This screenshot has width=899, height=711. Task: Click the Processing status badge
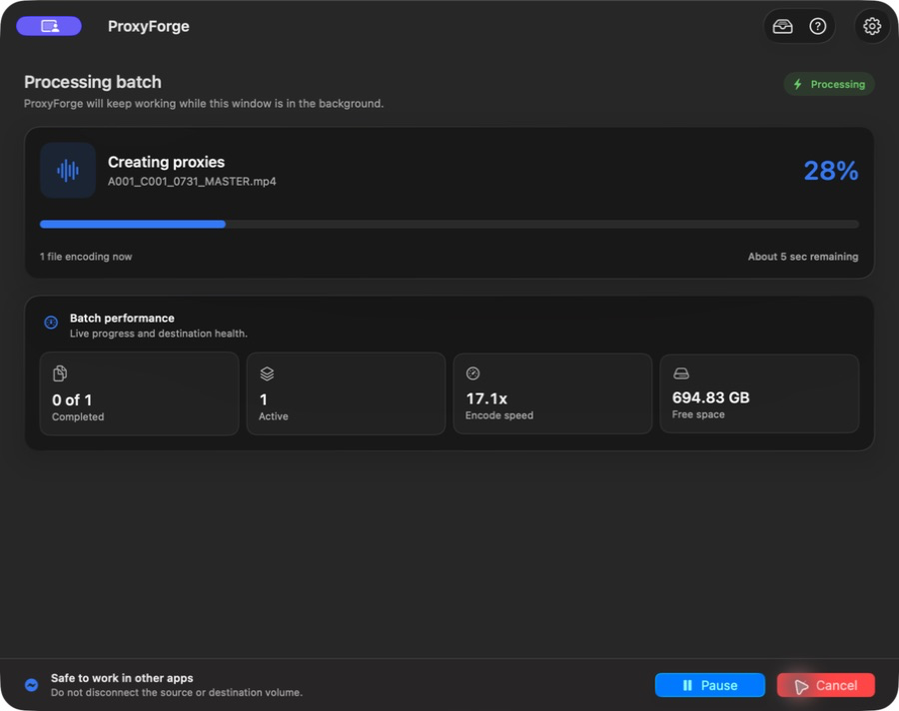click(829, 84)
